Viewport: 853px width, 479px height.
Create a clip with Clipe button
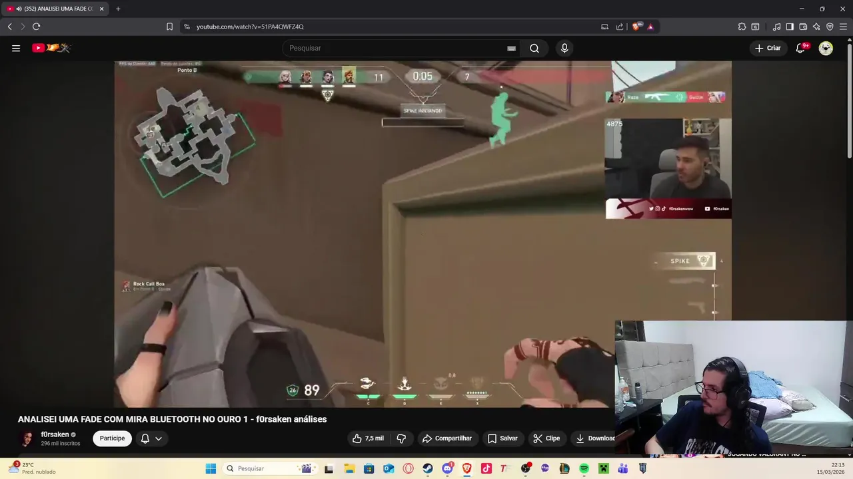546,438
